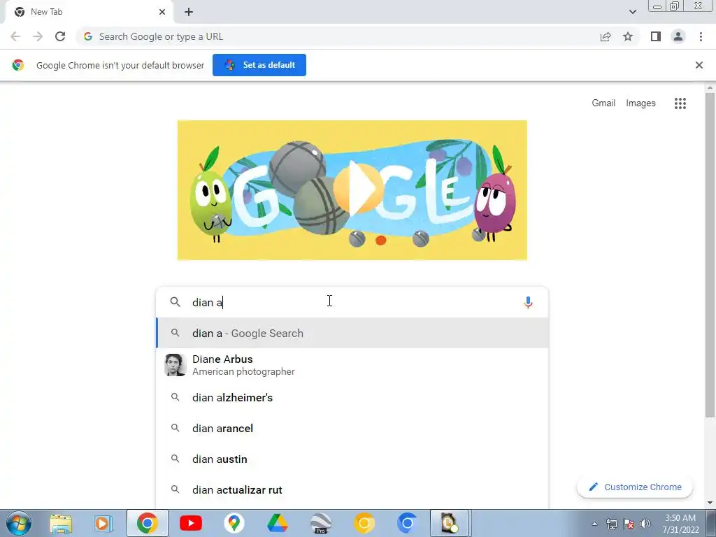Go forward with the forward arrow
This screenshot has width=716, height=537.
[38, 36]
